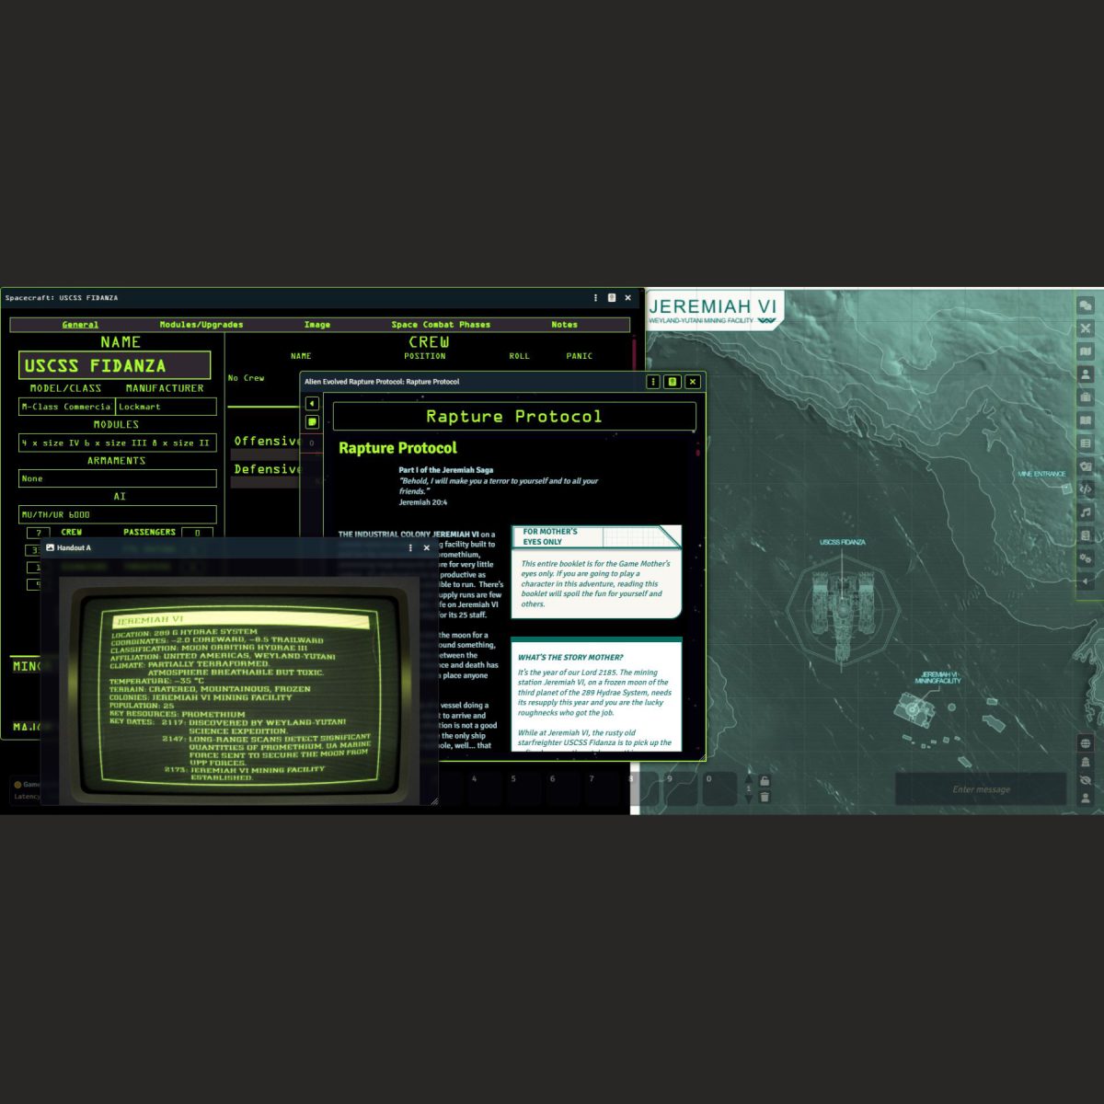1104x1104 pixels.
Task: Switch to the Space Combat Phases tab
Action: click(441, 325)
